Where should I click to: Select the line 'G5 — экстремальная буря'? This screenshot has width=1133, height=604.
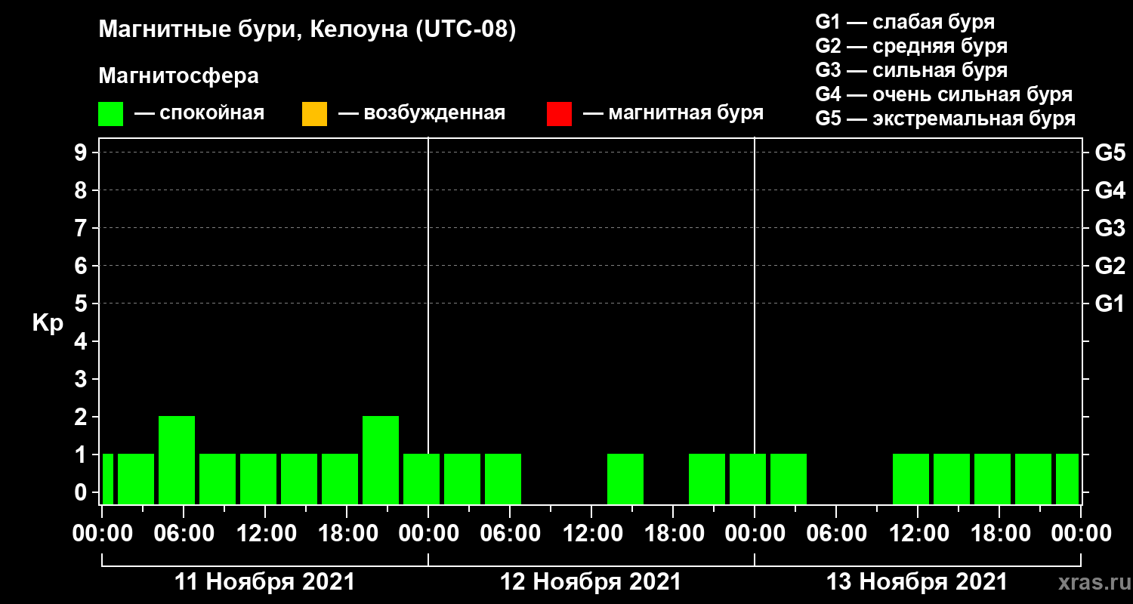(946, 119)
